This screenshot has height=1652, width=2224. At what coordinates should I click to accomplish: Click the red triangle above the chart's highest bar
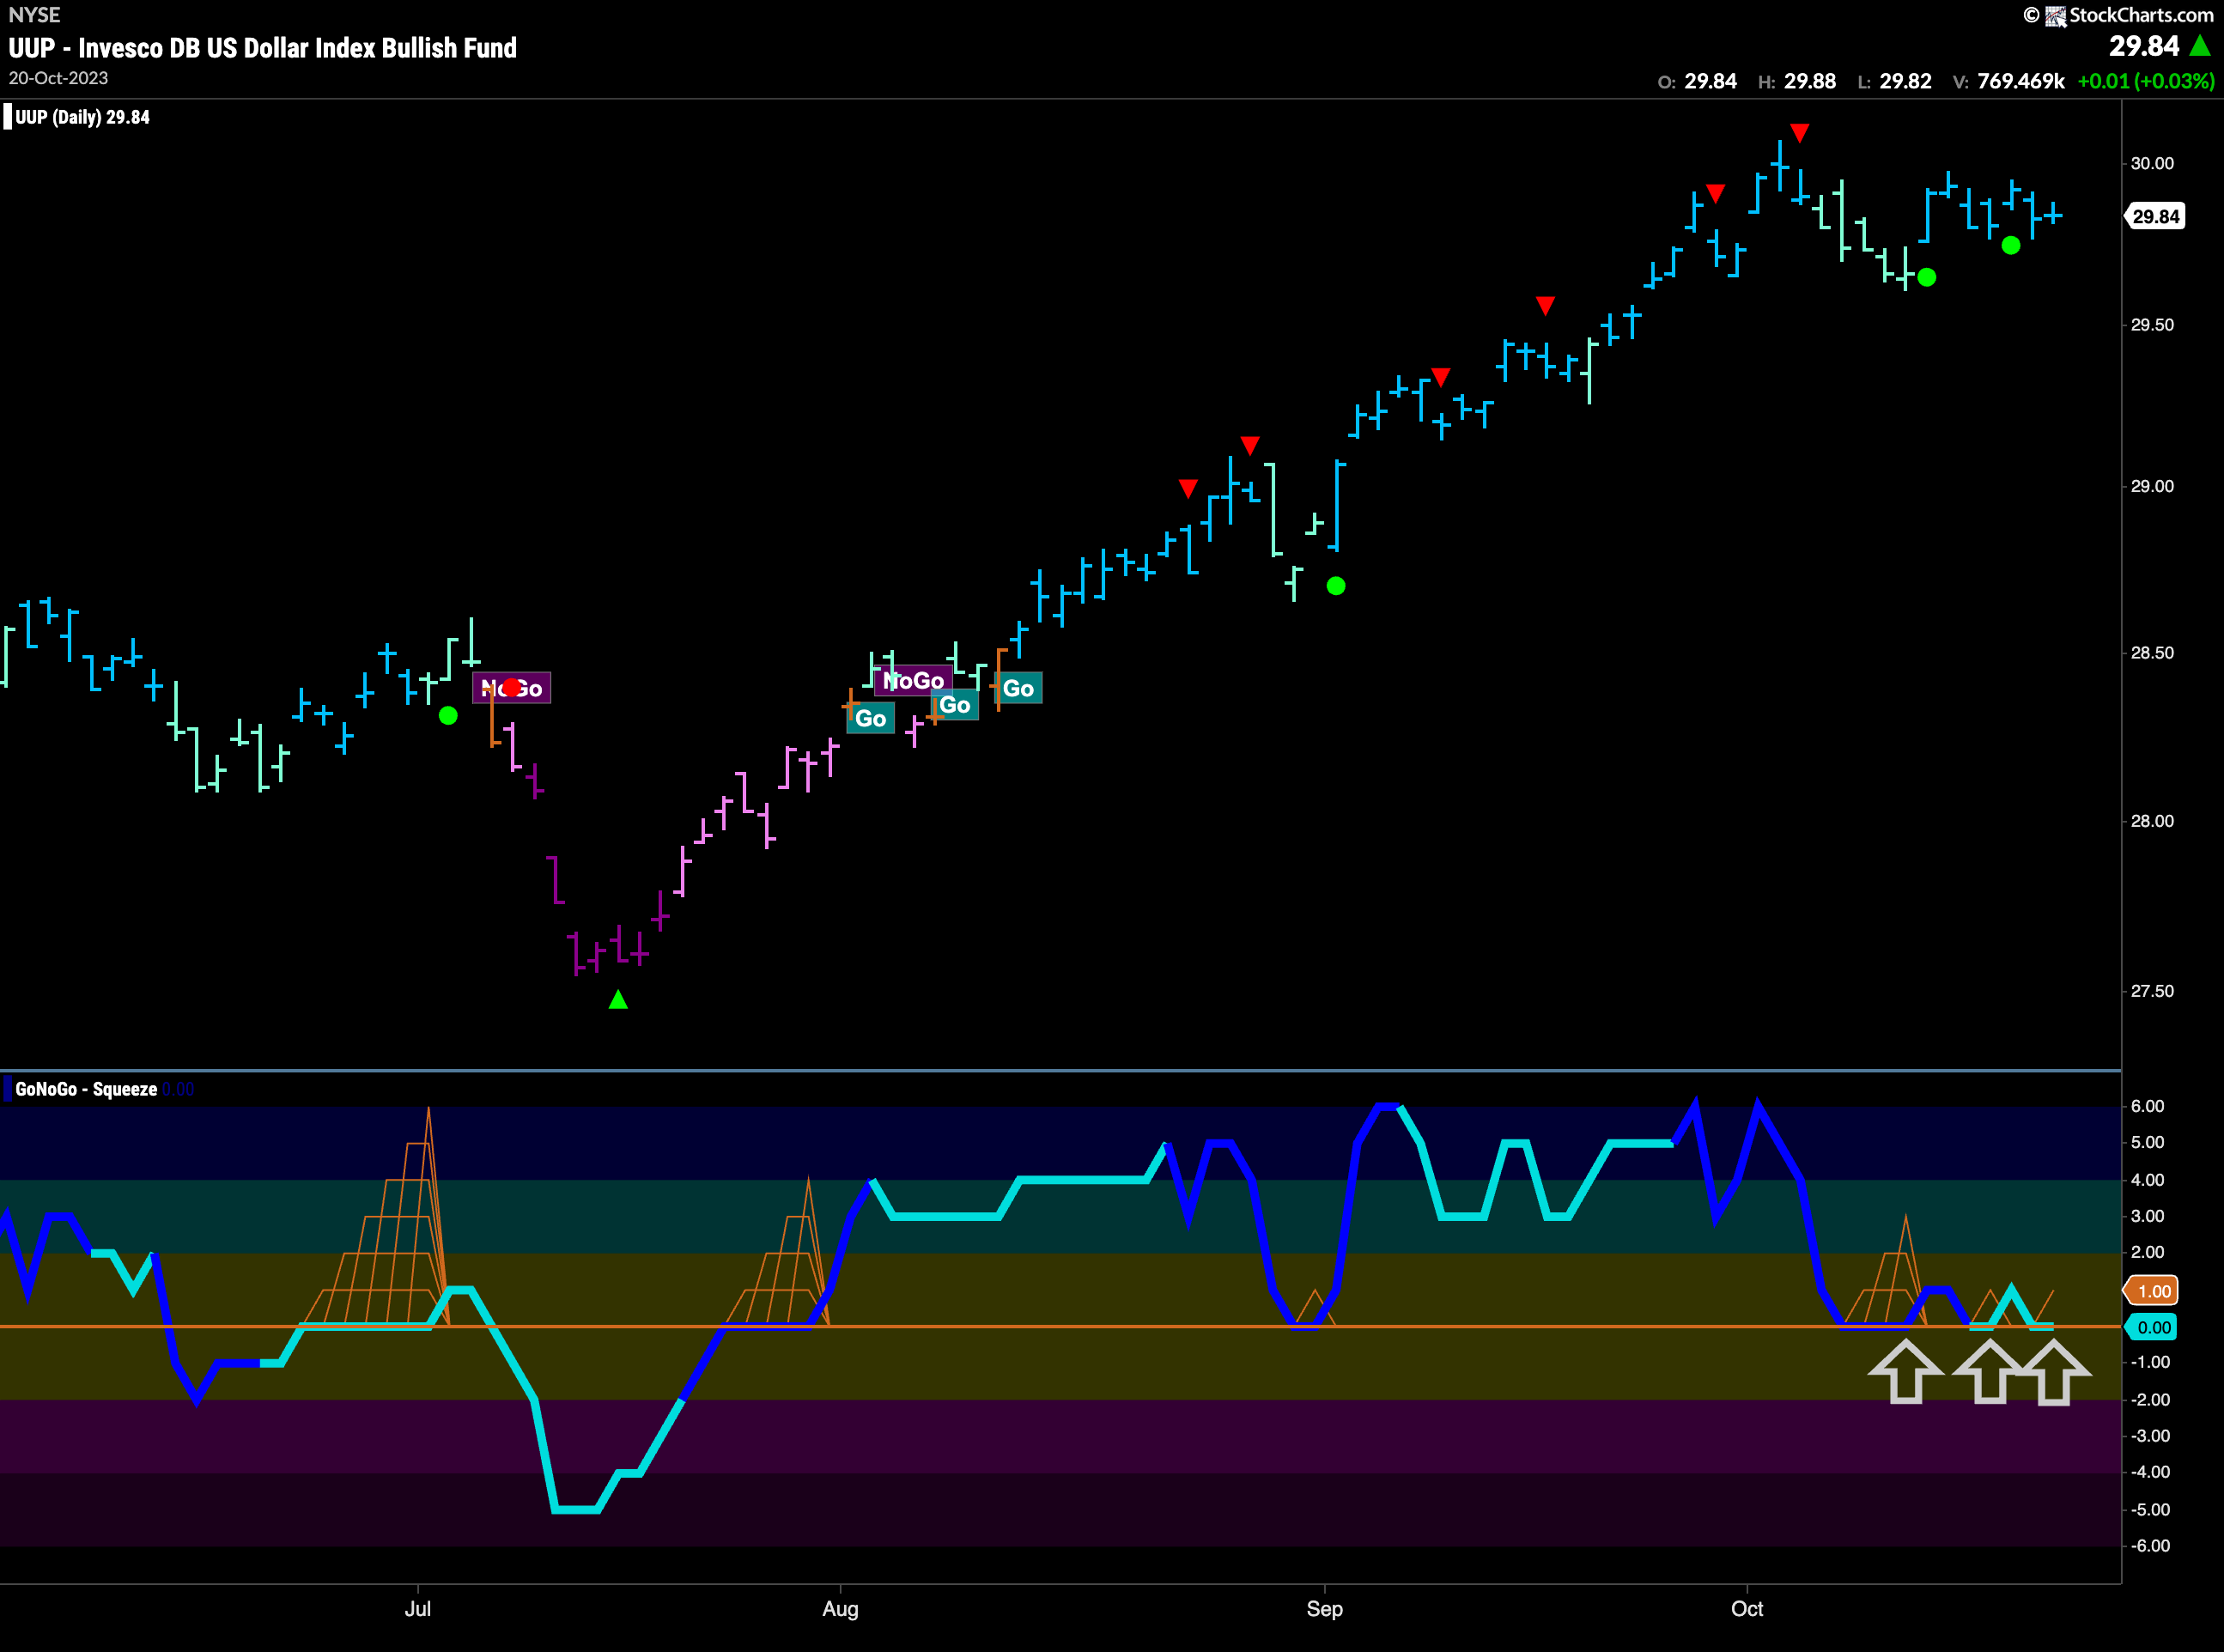(1800, 133)
